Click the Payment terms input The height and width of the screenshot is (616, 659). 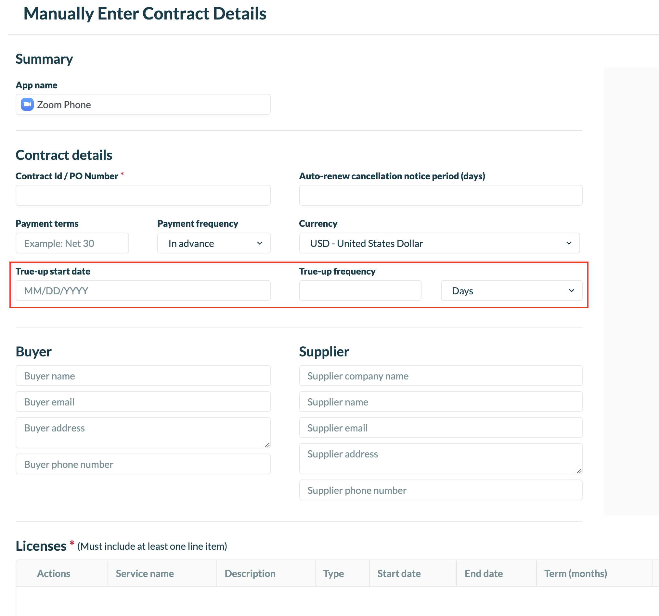tap(72, 243)
